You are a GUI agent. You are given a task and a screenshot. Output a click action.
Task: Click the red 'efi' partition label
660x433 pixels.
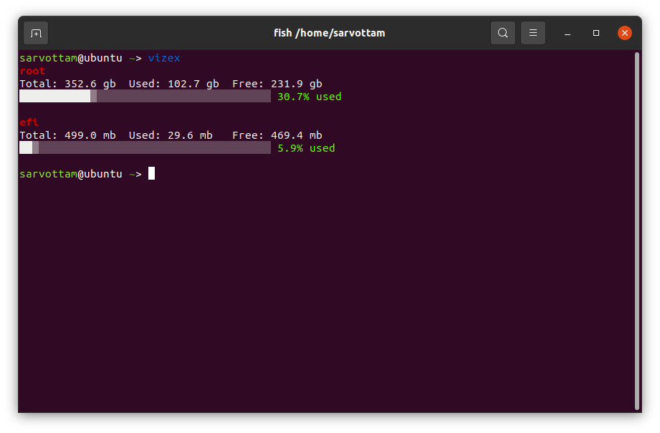coord(29,122)
